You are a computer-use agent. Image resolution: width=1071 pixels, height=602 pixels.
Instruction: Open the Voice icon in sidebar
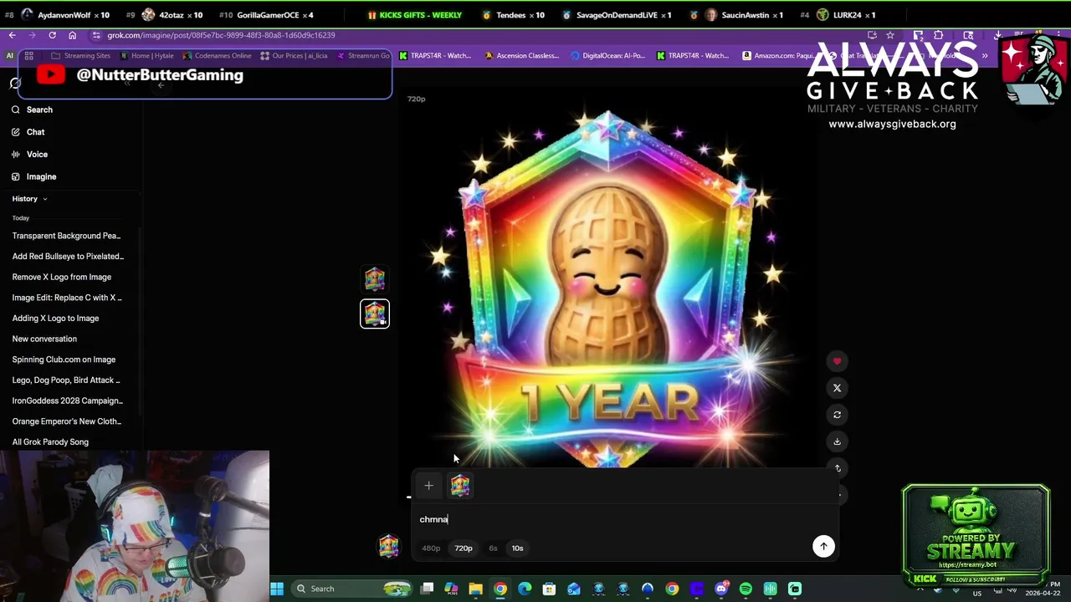16,154
